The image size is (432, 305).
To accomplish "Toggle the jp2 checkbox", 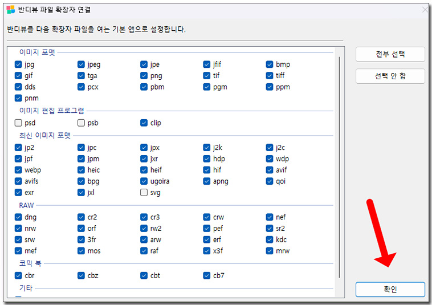I will click(18, 148).
